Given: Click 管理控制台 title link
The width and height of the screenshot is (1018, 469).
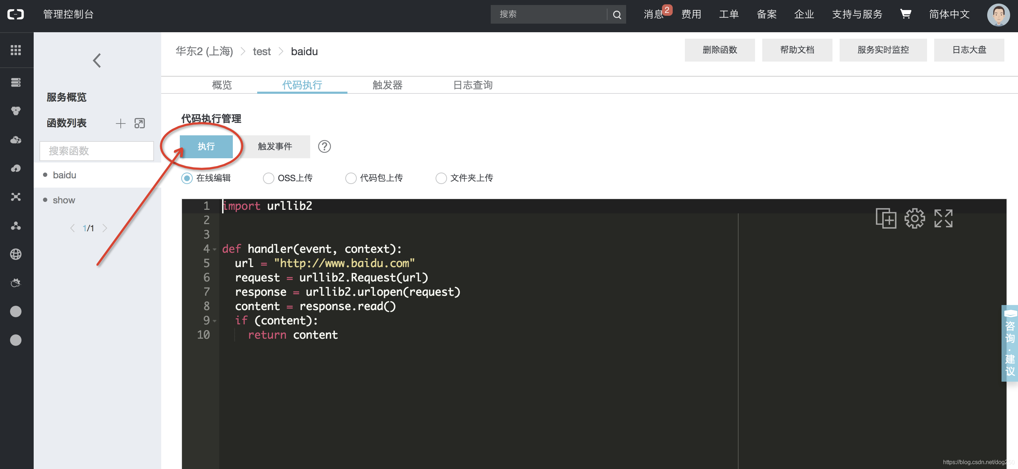Looking at the screenshot, I should point(68,15).
